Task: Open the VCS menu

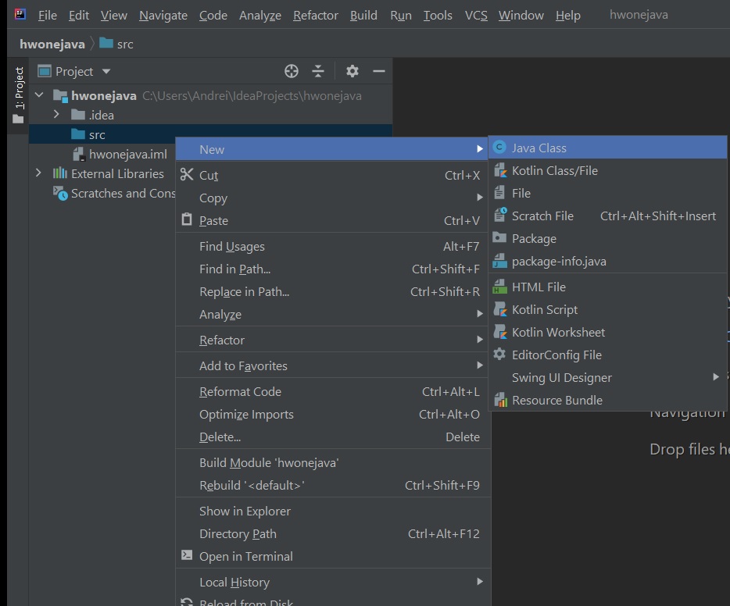Action: pyautogui.click(x=476, y=16)
